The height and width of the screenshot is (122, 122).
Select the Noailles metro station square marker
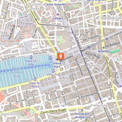[x=104, y=48]
